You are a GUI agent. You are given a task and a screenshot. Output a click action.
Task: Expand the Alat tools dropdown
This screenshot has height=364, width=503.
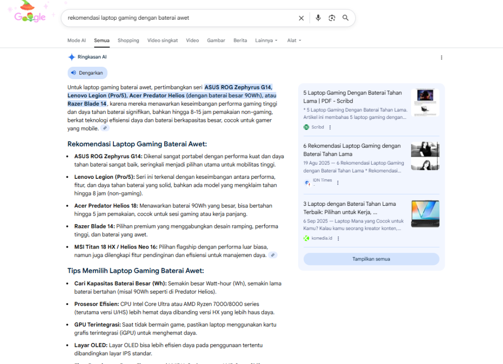[x=294, y=41]
